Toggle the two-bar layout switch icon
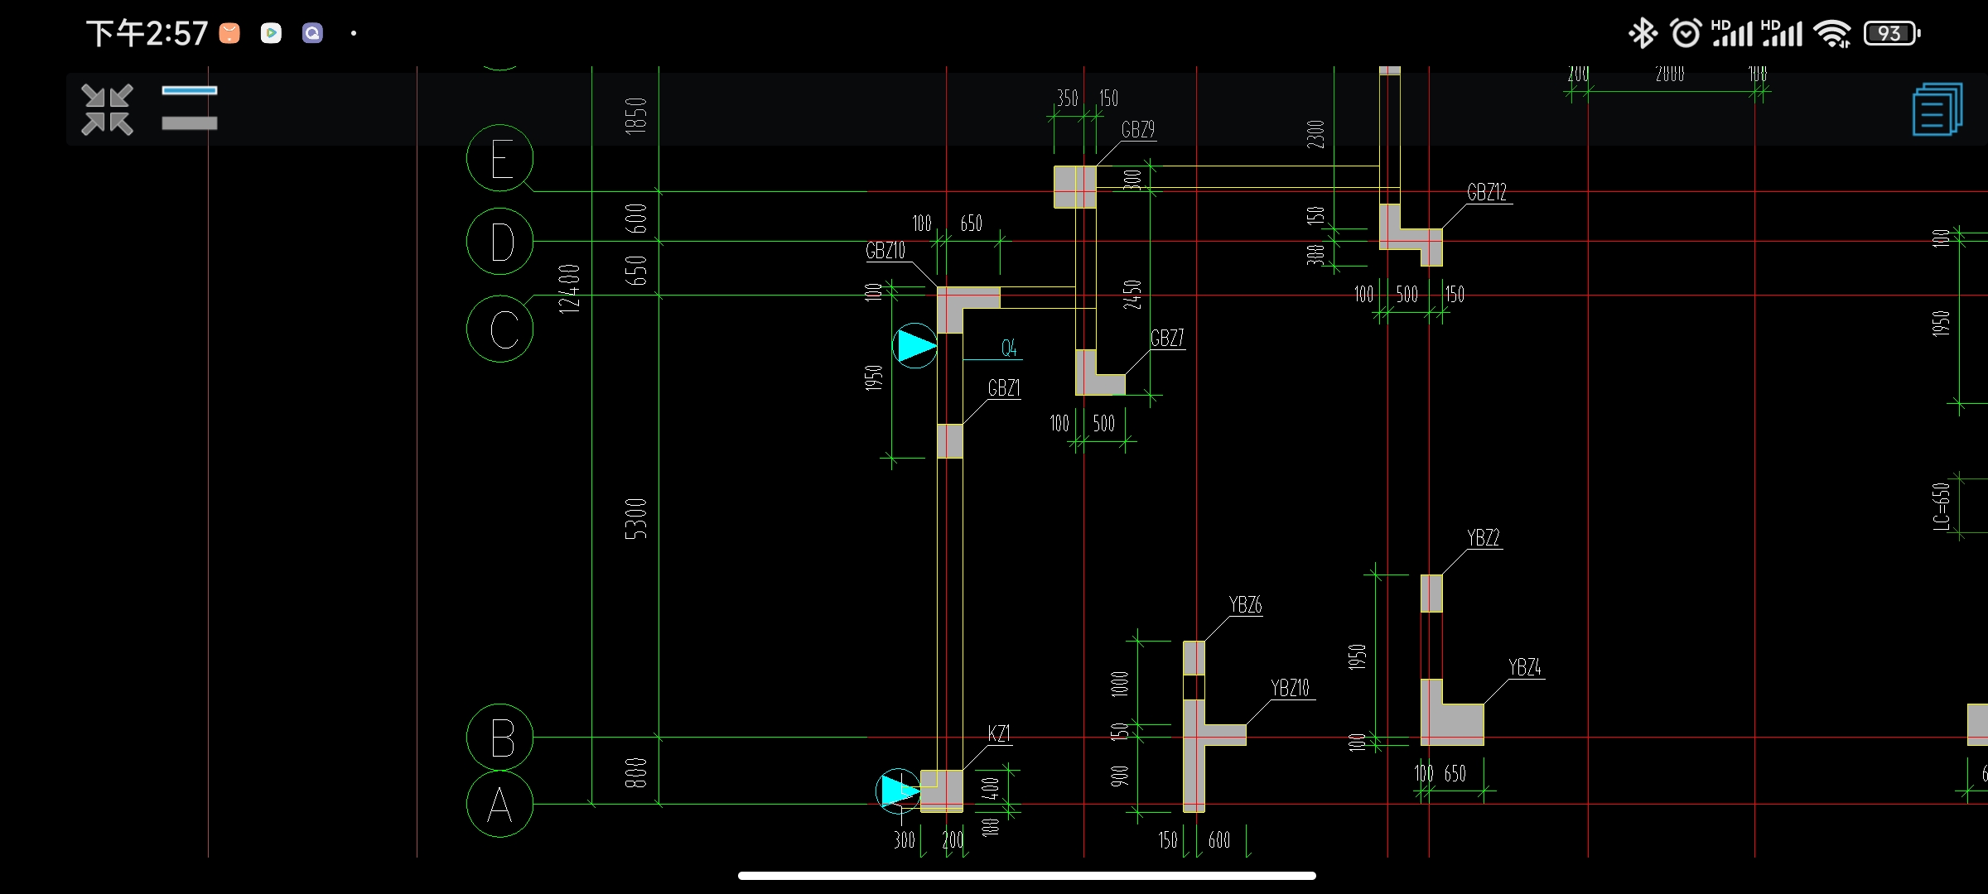Image resolution: width=1988 pixels, height=894 pixels. coord(190,108)
